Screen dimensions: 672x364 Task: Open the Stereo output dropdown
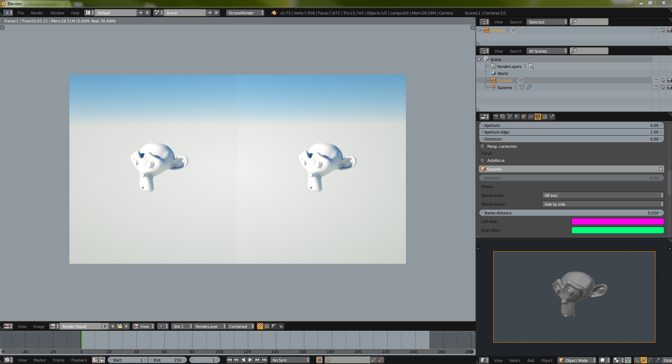[x=603, y=204]
